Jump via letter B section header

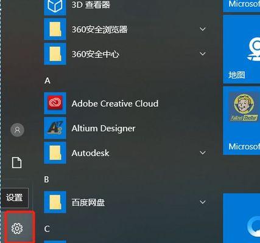pyautogui.click(x=47, y=179)
